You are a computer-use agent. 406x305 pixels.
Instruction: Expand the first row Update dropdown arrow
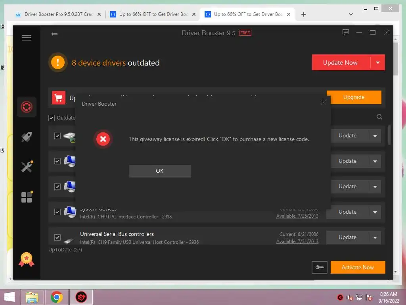click(x=375, y=136)
